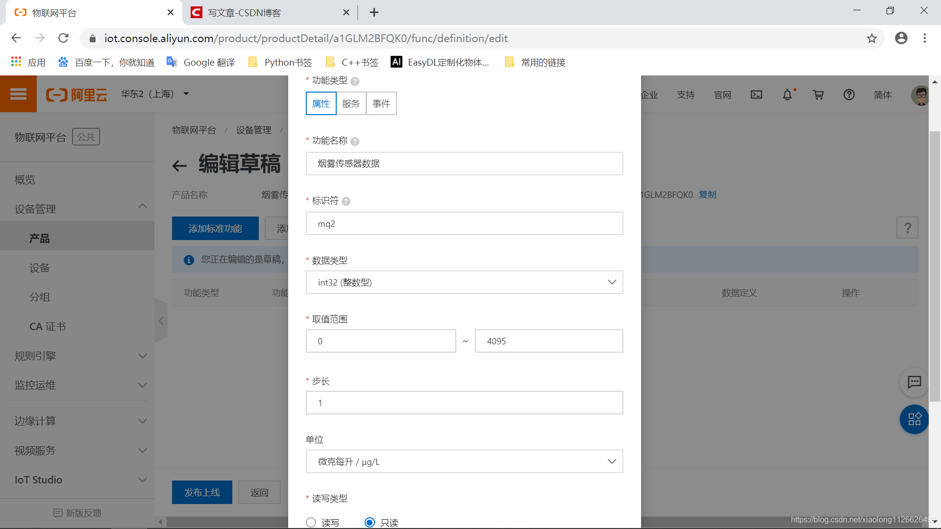
Task: Click the 功能名称 input field
Action: 464,164
